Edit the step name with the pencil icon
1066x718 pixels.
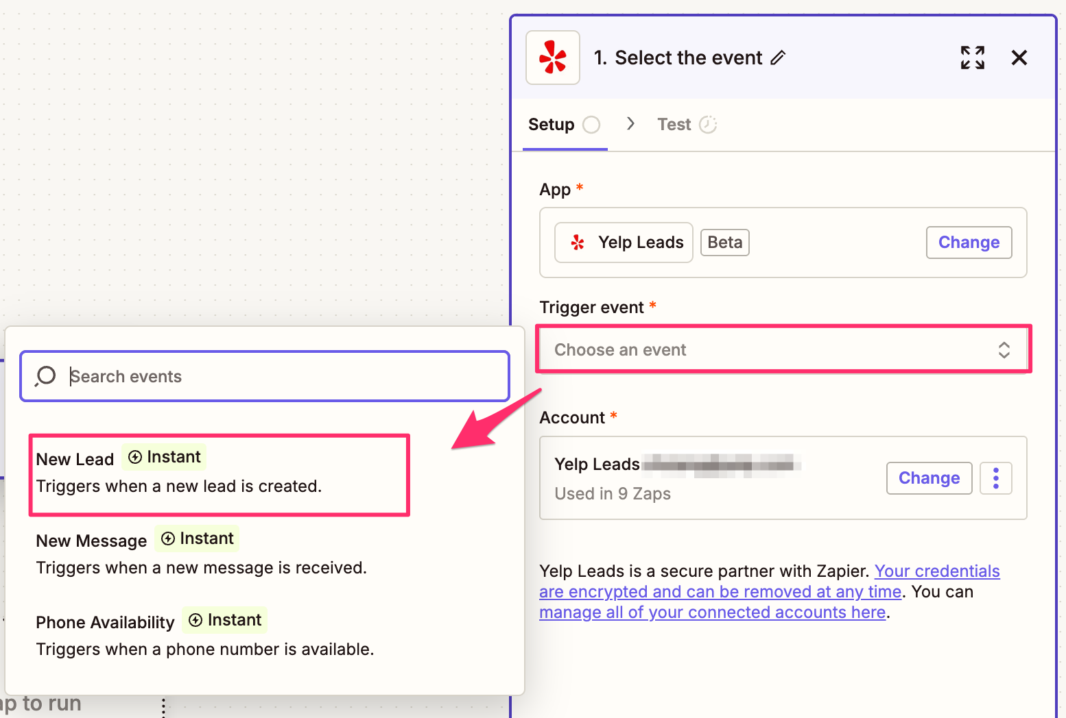click(x=778, y=58)
